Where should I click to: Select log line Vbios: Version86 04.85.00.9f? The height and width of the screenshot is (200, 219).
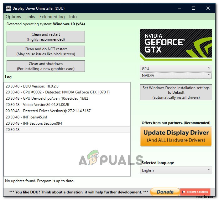pyautogui.click(x=67, y=105)
